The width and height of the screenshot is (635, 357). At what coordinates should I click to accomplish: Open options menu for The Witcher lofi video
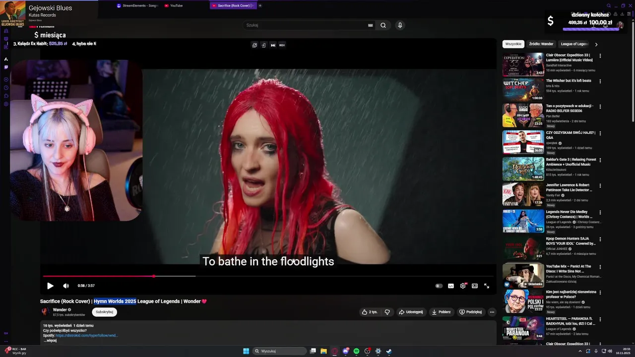[600, 81]
